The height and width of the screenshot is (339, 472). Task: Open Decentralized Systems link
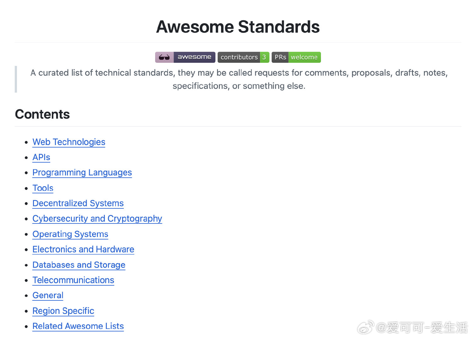pos(78,203)
